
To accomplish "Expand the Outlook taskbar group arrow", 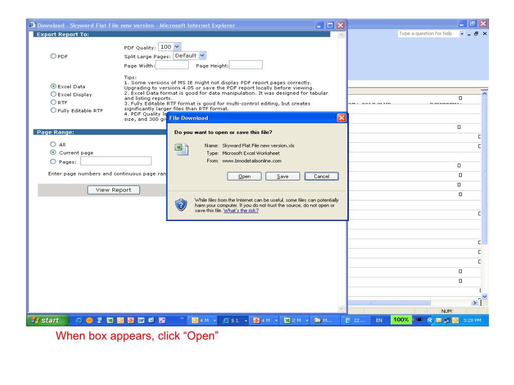I will coord(215,320).
